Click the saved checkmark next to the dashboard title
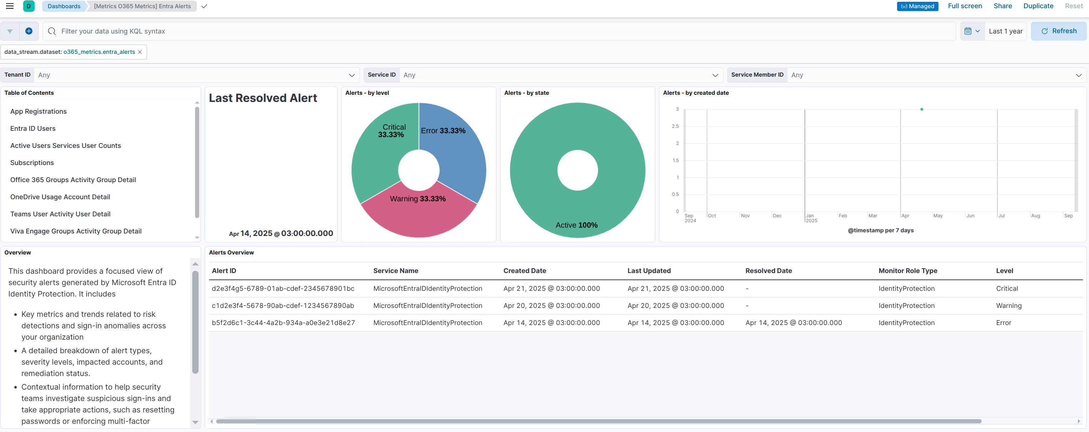 [x=204, y=6]
